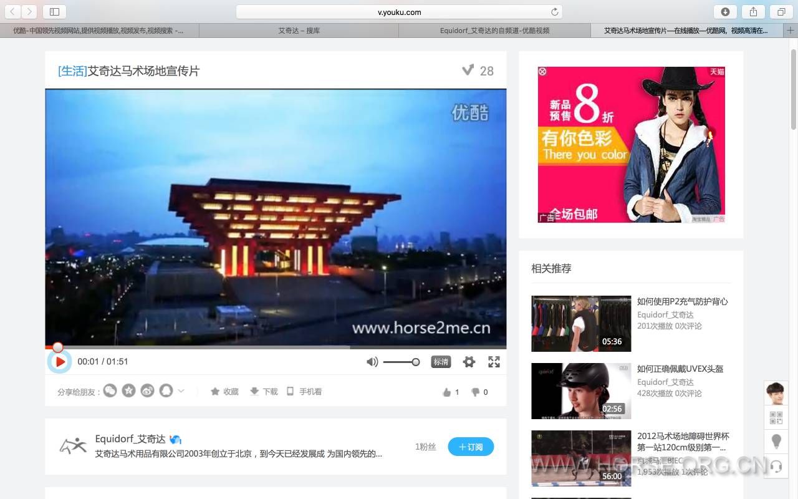This screenshot has width=798, height=499.
Task: Mute the video volume speaker icon
Action: (x=372, y=362)
